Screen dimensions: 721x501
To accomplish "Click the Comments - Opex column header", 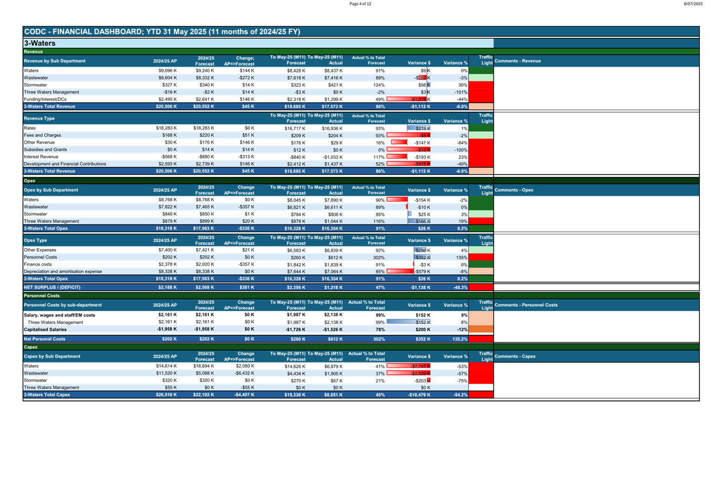I will [514, 190].
